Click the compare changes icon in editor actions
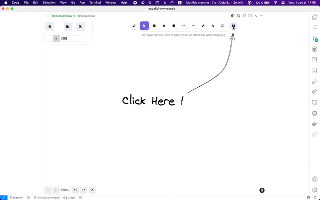 (239, 16)
